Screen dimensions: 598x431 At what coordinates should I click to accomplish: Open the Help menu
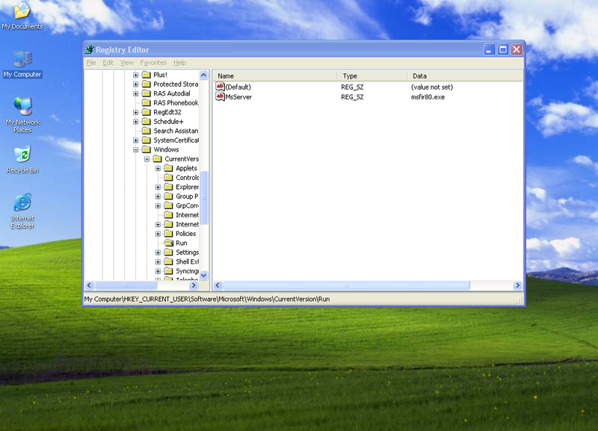[179, 63]
